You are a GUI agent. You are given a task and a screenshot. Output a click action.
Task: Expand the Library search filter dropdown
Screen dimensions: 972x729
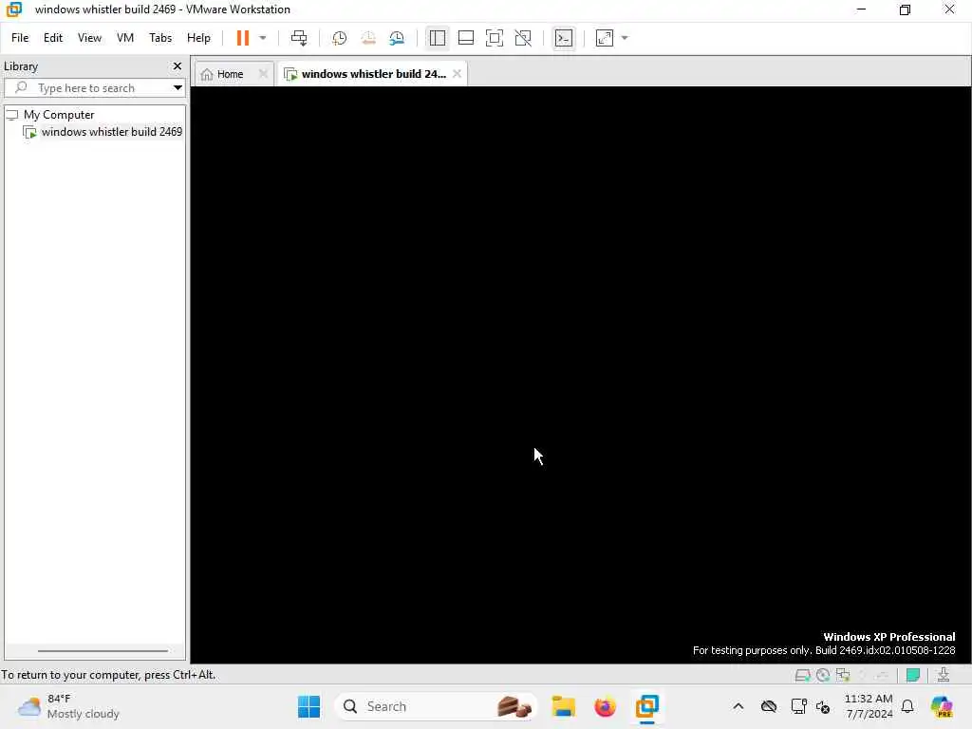pyautogui.click(x=178, y=88)
